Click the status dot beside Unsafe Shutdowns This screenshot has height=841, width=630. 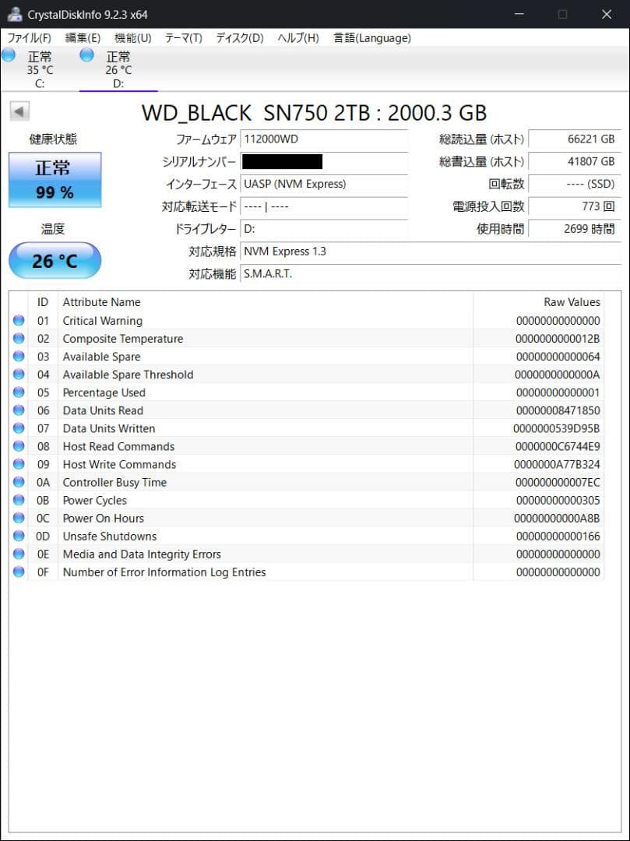point(18,536)
